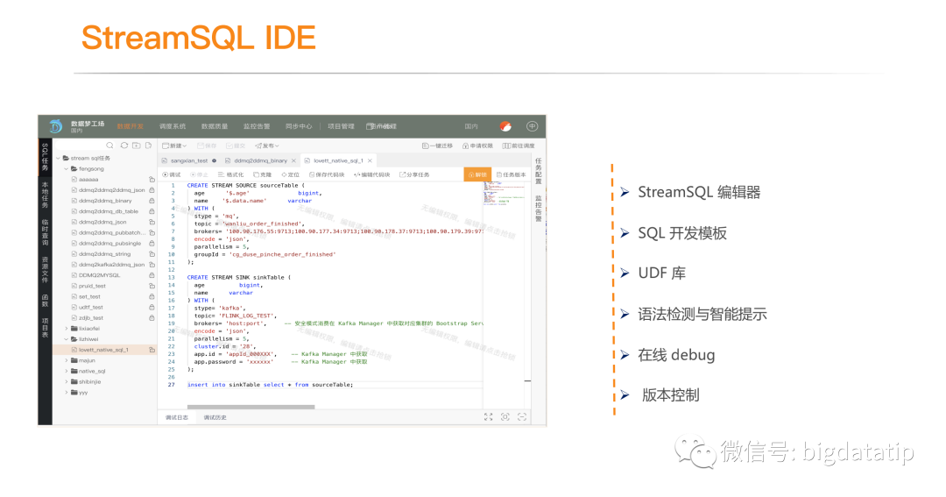Click 保存代码块 save code block

(327, 174)
